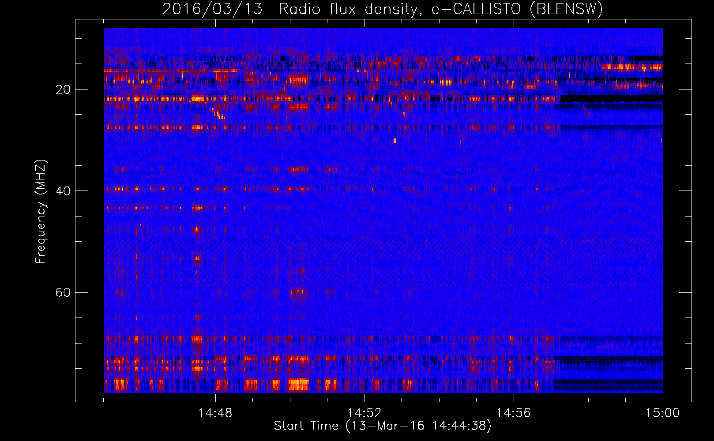
Task: Click the "15:00" time tick label
Action: click(662, 413)
